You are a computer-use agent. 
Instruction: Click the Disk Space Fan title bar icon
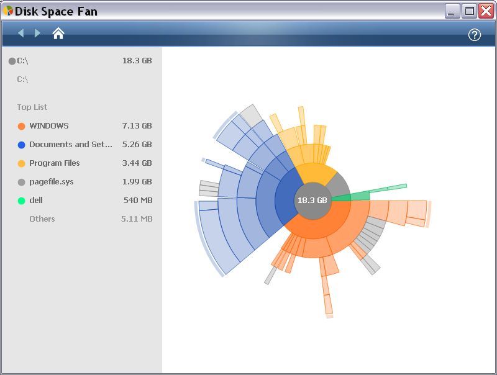coord(8,11)
